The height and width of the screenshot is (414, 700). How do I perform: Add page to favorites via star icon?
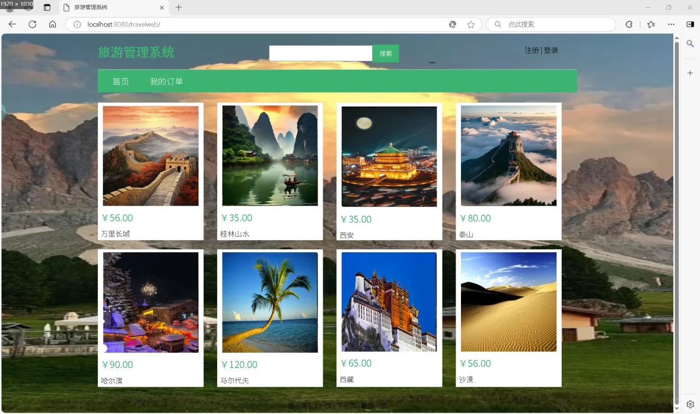pyautogui.click(x=471, y=24)
